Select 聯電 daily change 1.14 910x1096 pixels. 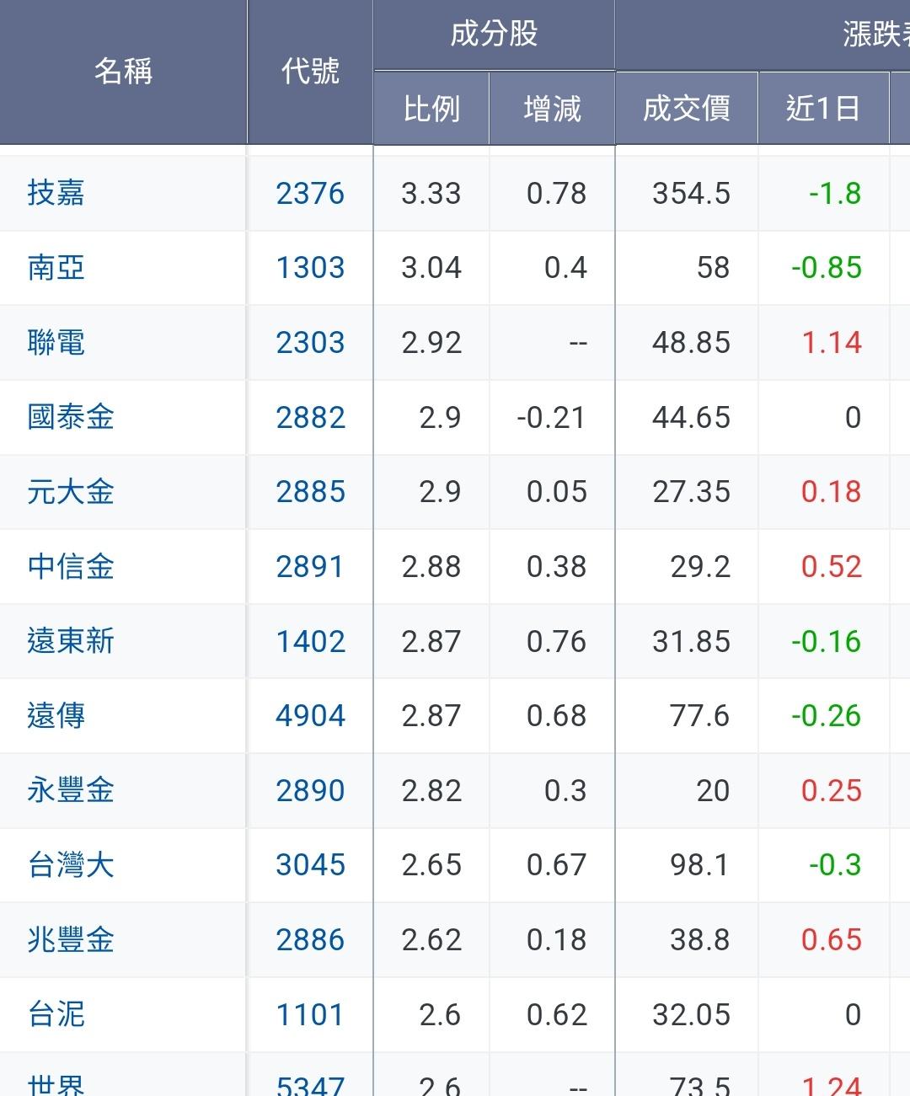[x=832, y=343]
